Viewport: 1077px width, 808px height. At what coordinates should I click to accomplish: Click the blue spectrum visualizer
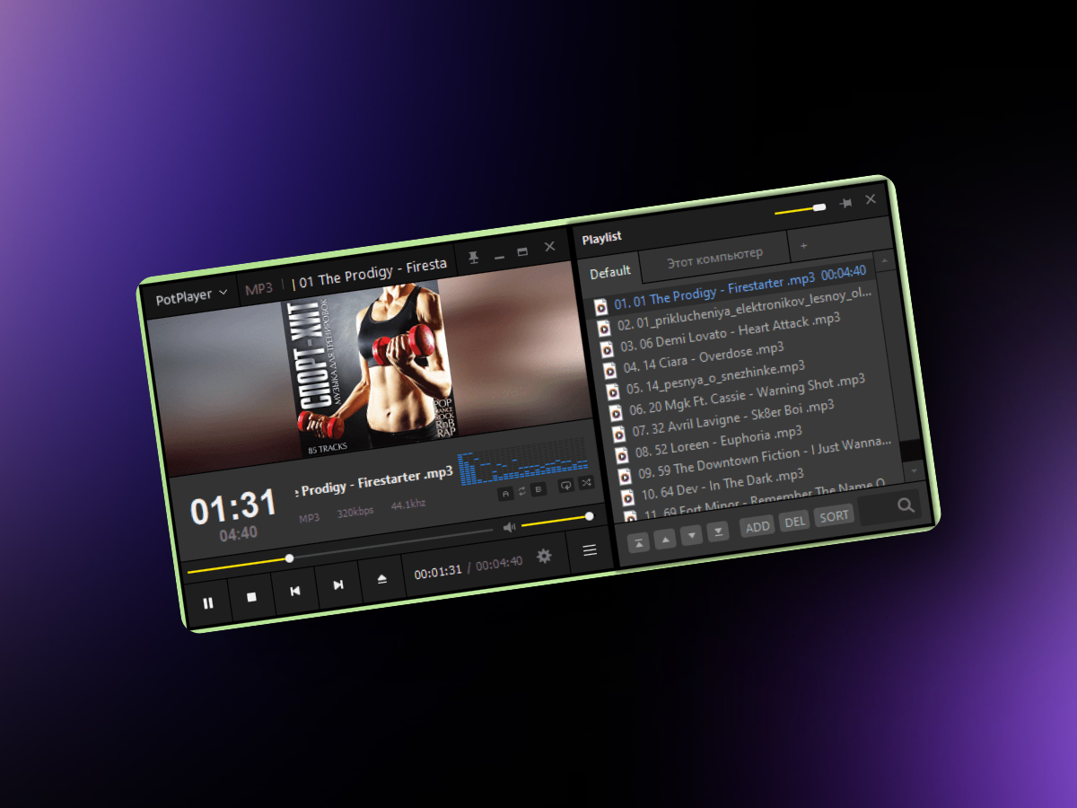click(523, 461)
